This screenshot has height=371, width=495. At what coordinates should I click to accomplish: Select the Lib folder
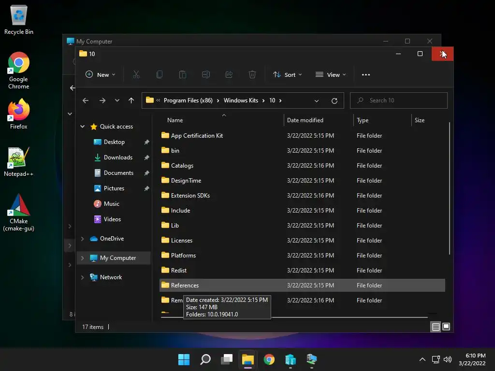pyautogui.click(x=302, y=226)
